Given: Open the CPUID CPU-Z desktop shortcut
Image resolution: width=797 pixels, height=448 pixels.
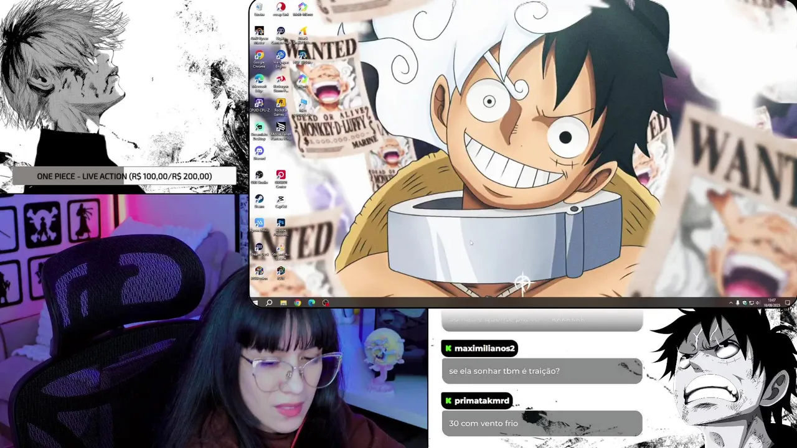Looking at the screenshot, I should pyautogui.click(x=259, y=105).
